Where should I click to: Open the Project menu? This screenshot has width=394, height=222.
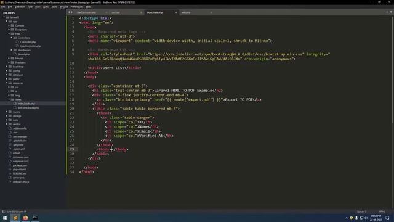tap(64, 7)
